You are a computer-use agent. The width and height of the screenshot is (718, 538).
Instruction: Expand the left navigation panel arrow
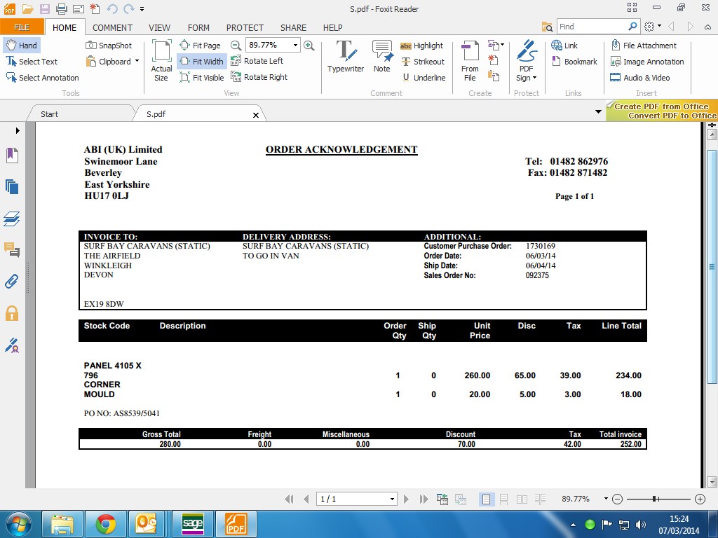18,130
